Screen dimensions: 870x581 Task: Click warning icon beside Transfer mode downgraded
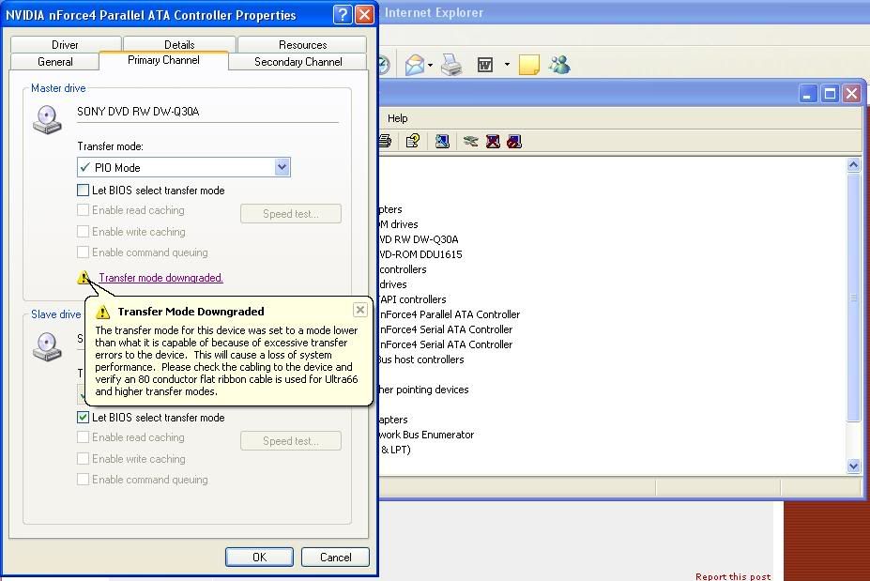pyautogui.click(x=84, y=277)
